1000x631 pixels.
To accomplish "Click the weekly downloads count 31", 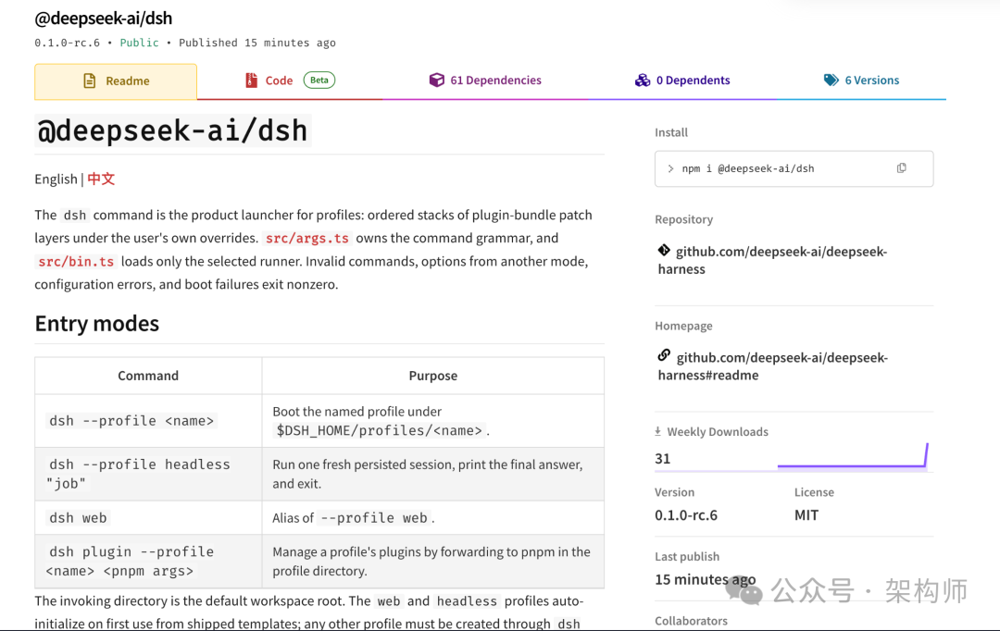I will pos(662,458).
